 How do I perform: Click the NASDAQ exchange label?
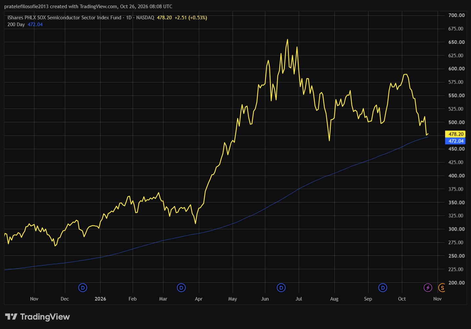[x=145, y=18]
